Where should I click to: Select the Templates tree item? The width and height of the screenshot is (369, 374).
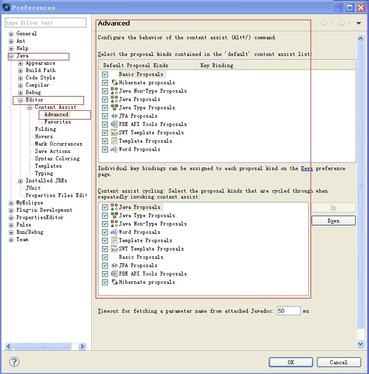tap(48, 166)
